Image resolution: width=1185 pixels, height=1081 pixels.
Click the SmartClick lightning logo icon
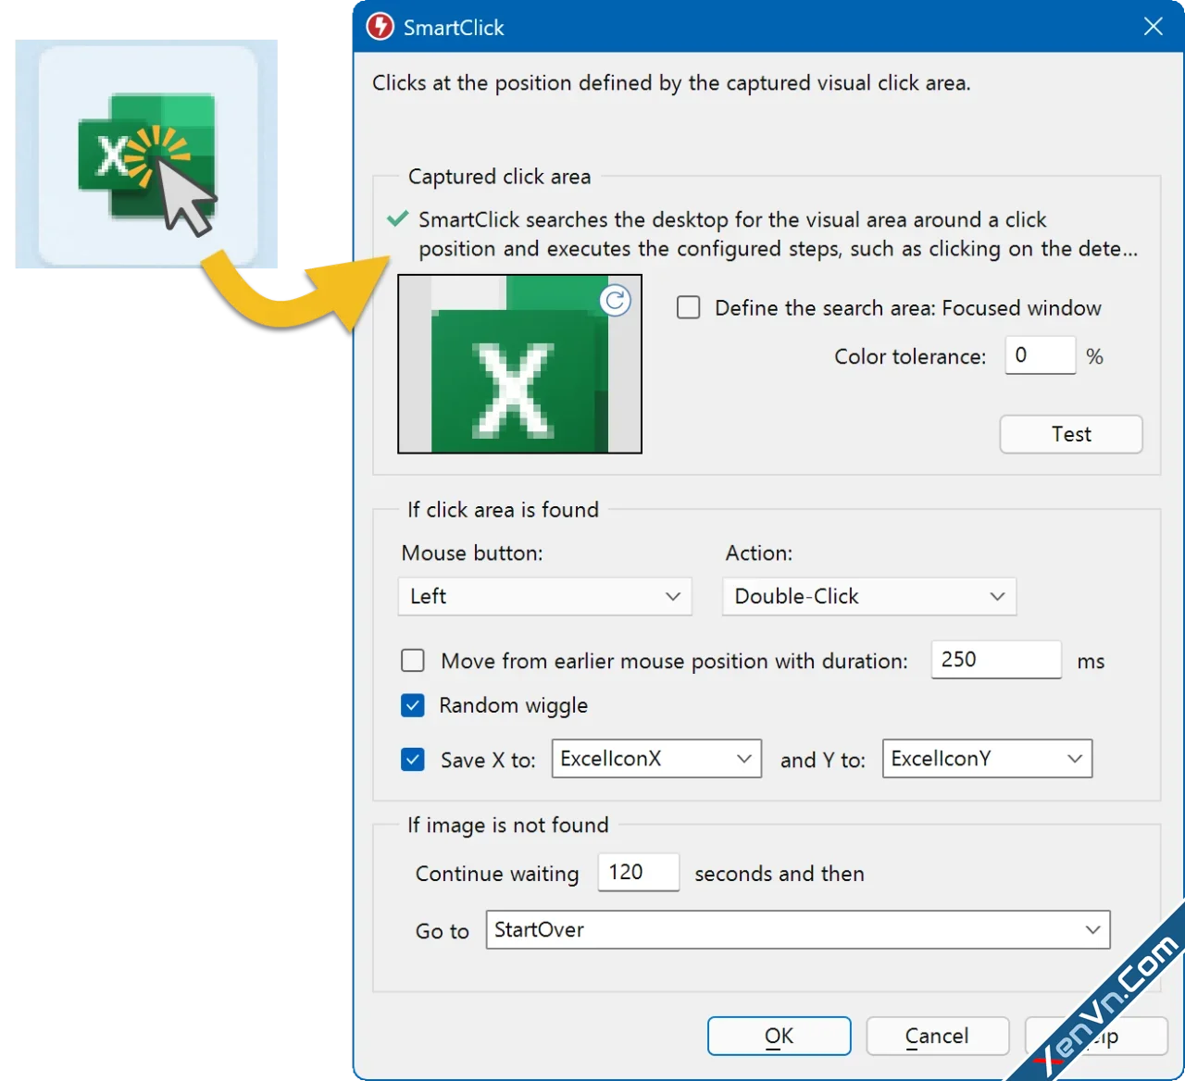click(x=380, y=27)
